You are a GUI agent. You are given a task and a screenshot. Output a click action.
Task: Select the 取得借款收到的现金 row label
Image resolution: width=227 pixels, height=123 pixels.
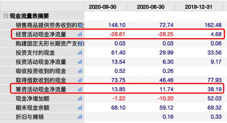tap(41, 80)
